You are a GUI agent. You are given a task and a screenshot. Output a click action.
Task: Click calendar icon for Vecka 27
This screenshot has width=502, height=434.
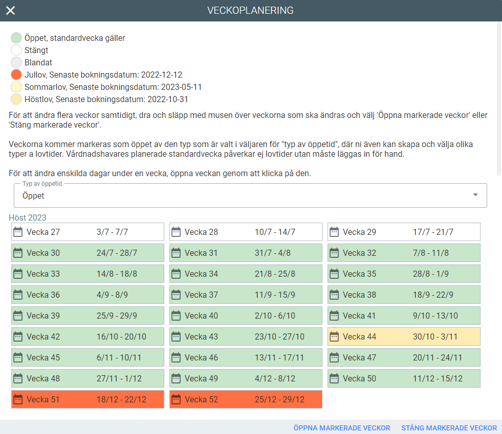[x=18, y=232]
